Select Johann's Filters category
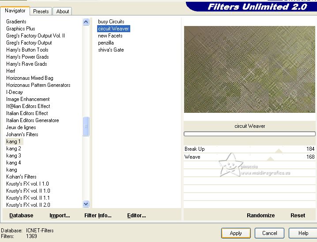The width and height of the screenshot is (317, 242). [22, 134]
